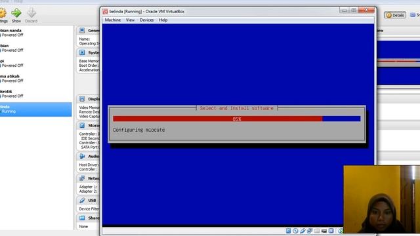The height and width of the screenshot is (236, 420).
Task: Click the webcam overlay video feed
Action: point(382,199)
